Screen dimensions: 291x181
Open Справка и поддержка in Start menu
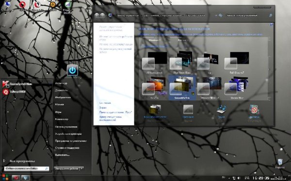click(67, 148)
